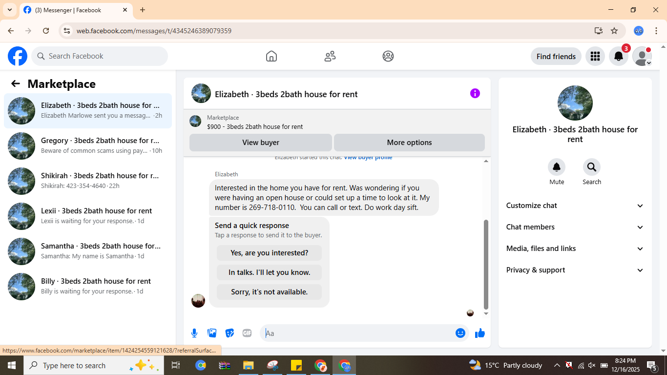Click the message input field

(x=359, y=333)
